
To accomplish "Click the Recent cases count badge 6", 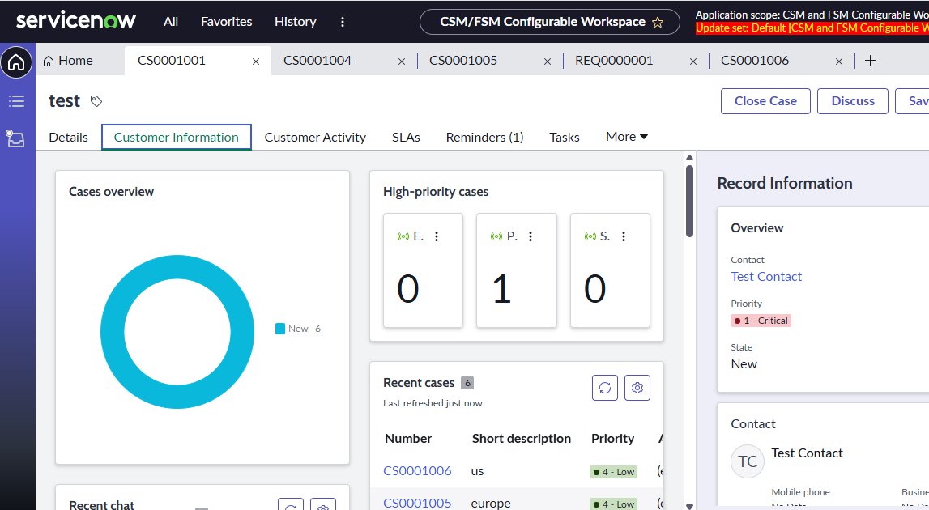I will pyautogui.click(x=467, y=383).
